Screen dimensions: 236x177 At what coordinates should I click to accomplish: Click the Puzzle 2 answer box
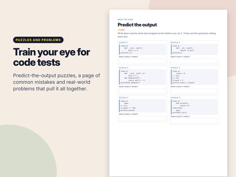point(142,91)
